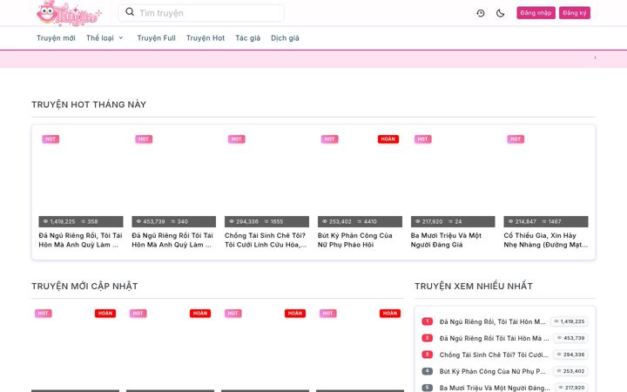This screenshot has height=392, width=627.
Task: Expand the Thể loại dropdown
Action: [104, 38]
